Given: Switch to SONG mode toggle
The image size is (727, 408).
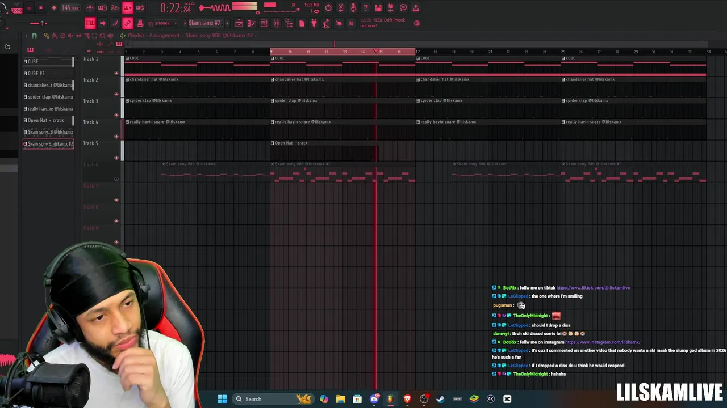Looking at the screenshot, I should point(17,10).
